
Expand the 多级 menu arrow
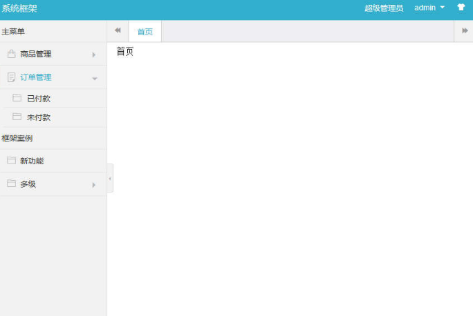(x=94, y=185)
